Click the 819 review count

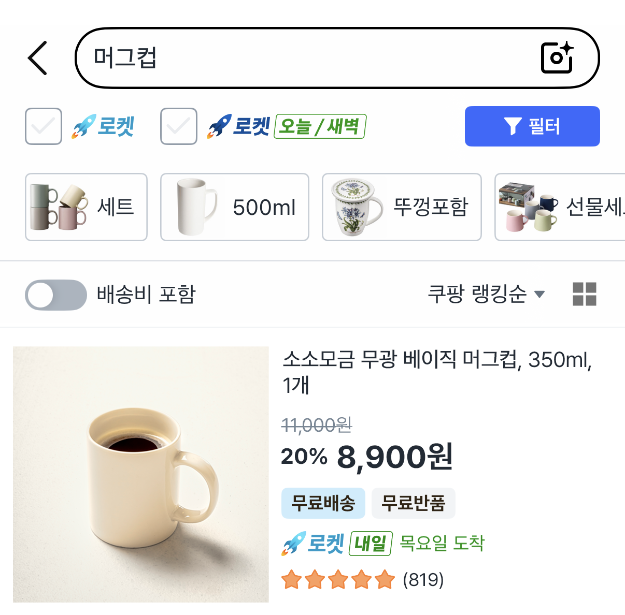click(423, 580)
